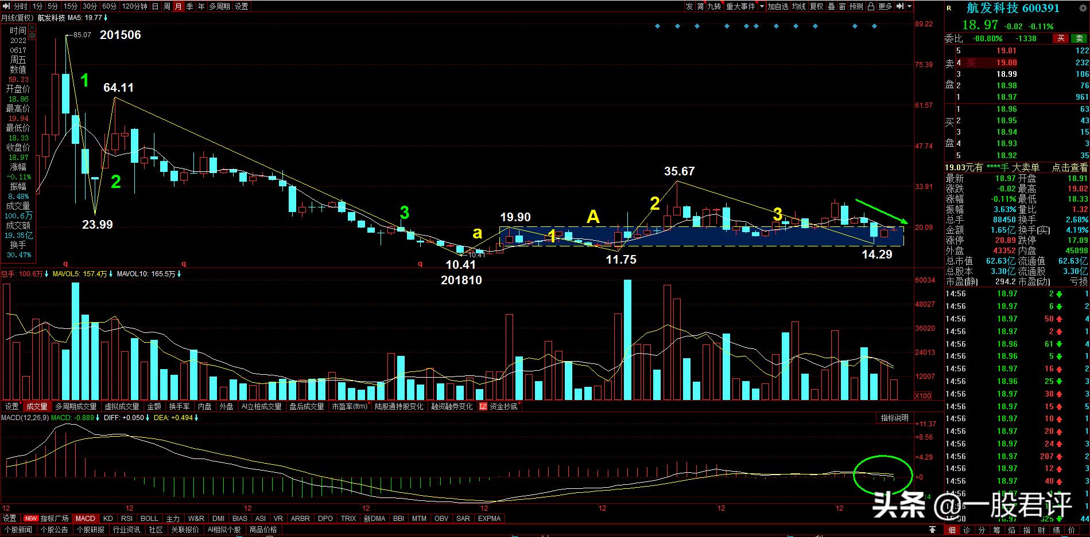Click the red 买 buy button

[1061, 38]
